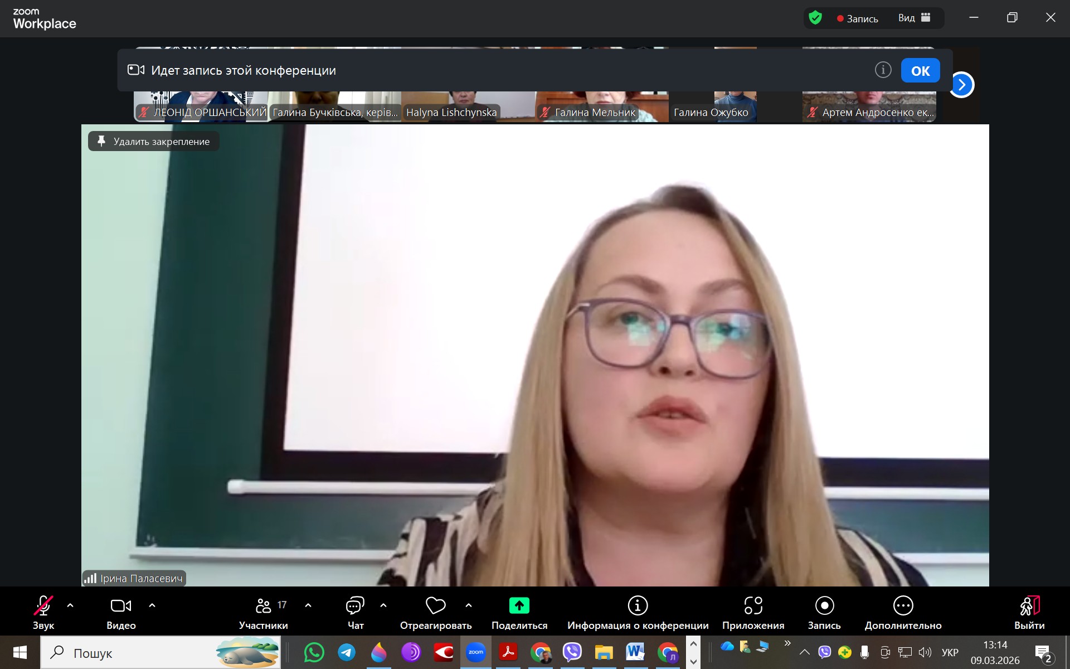
Task: Click Удалить закрепление to unpin the video
Action: tap(154, 142)
